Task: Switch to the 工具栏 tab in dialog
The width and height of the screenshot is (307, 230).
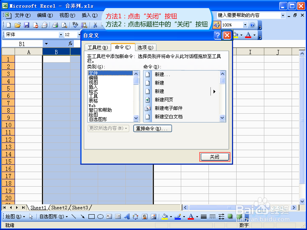Action: (x=98, y=48)
